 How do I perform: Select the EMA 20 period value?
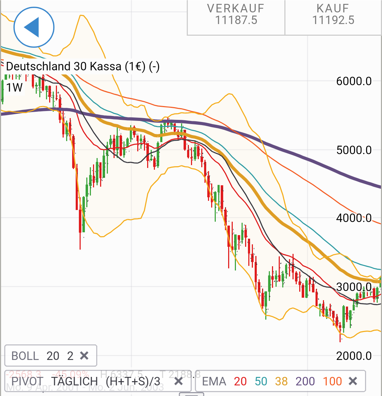click(x=240, y=381)
